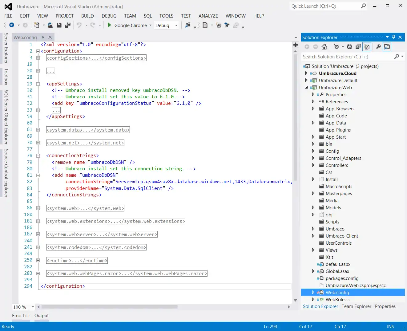Select the packages.config file
407x331 pixels.
coord(342,278)
